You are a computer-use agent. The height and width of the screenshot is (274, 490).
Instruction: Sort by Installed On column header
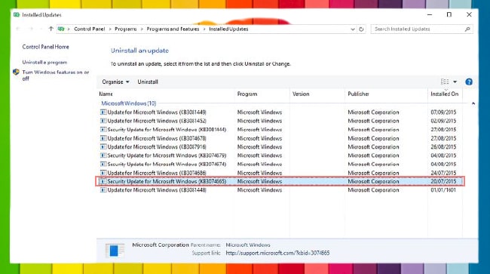point(445,94)
